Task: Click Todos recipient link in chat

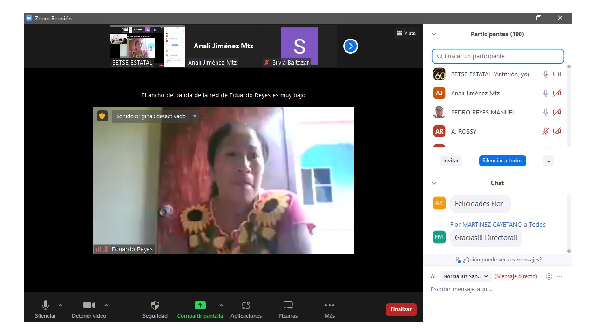Action: tap(537, 224)
